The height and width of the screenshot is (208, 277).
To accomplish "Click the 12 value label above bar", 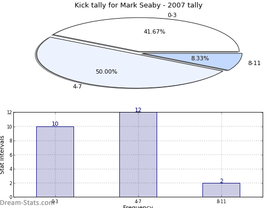I will tap(138, 110).
